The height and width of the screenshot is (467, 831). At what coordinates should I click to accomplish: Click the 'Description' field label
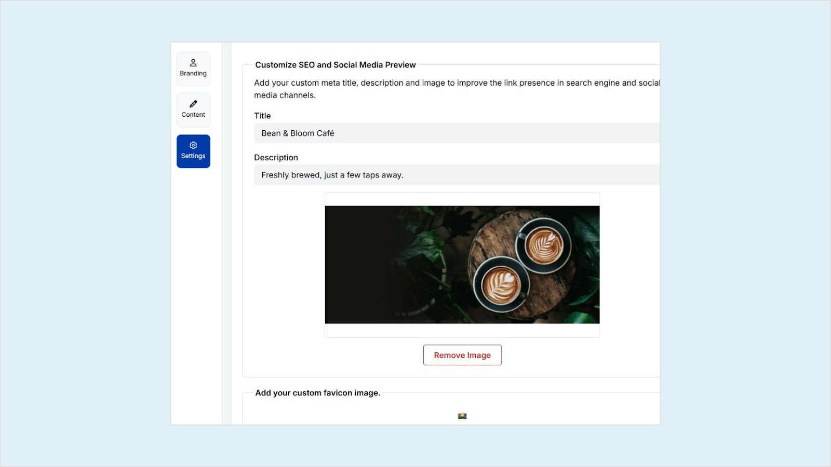[x=276, y=157]
